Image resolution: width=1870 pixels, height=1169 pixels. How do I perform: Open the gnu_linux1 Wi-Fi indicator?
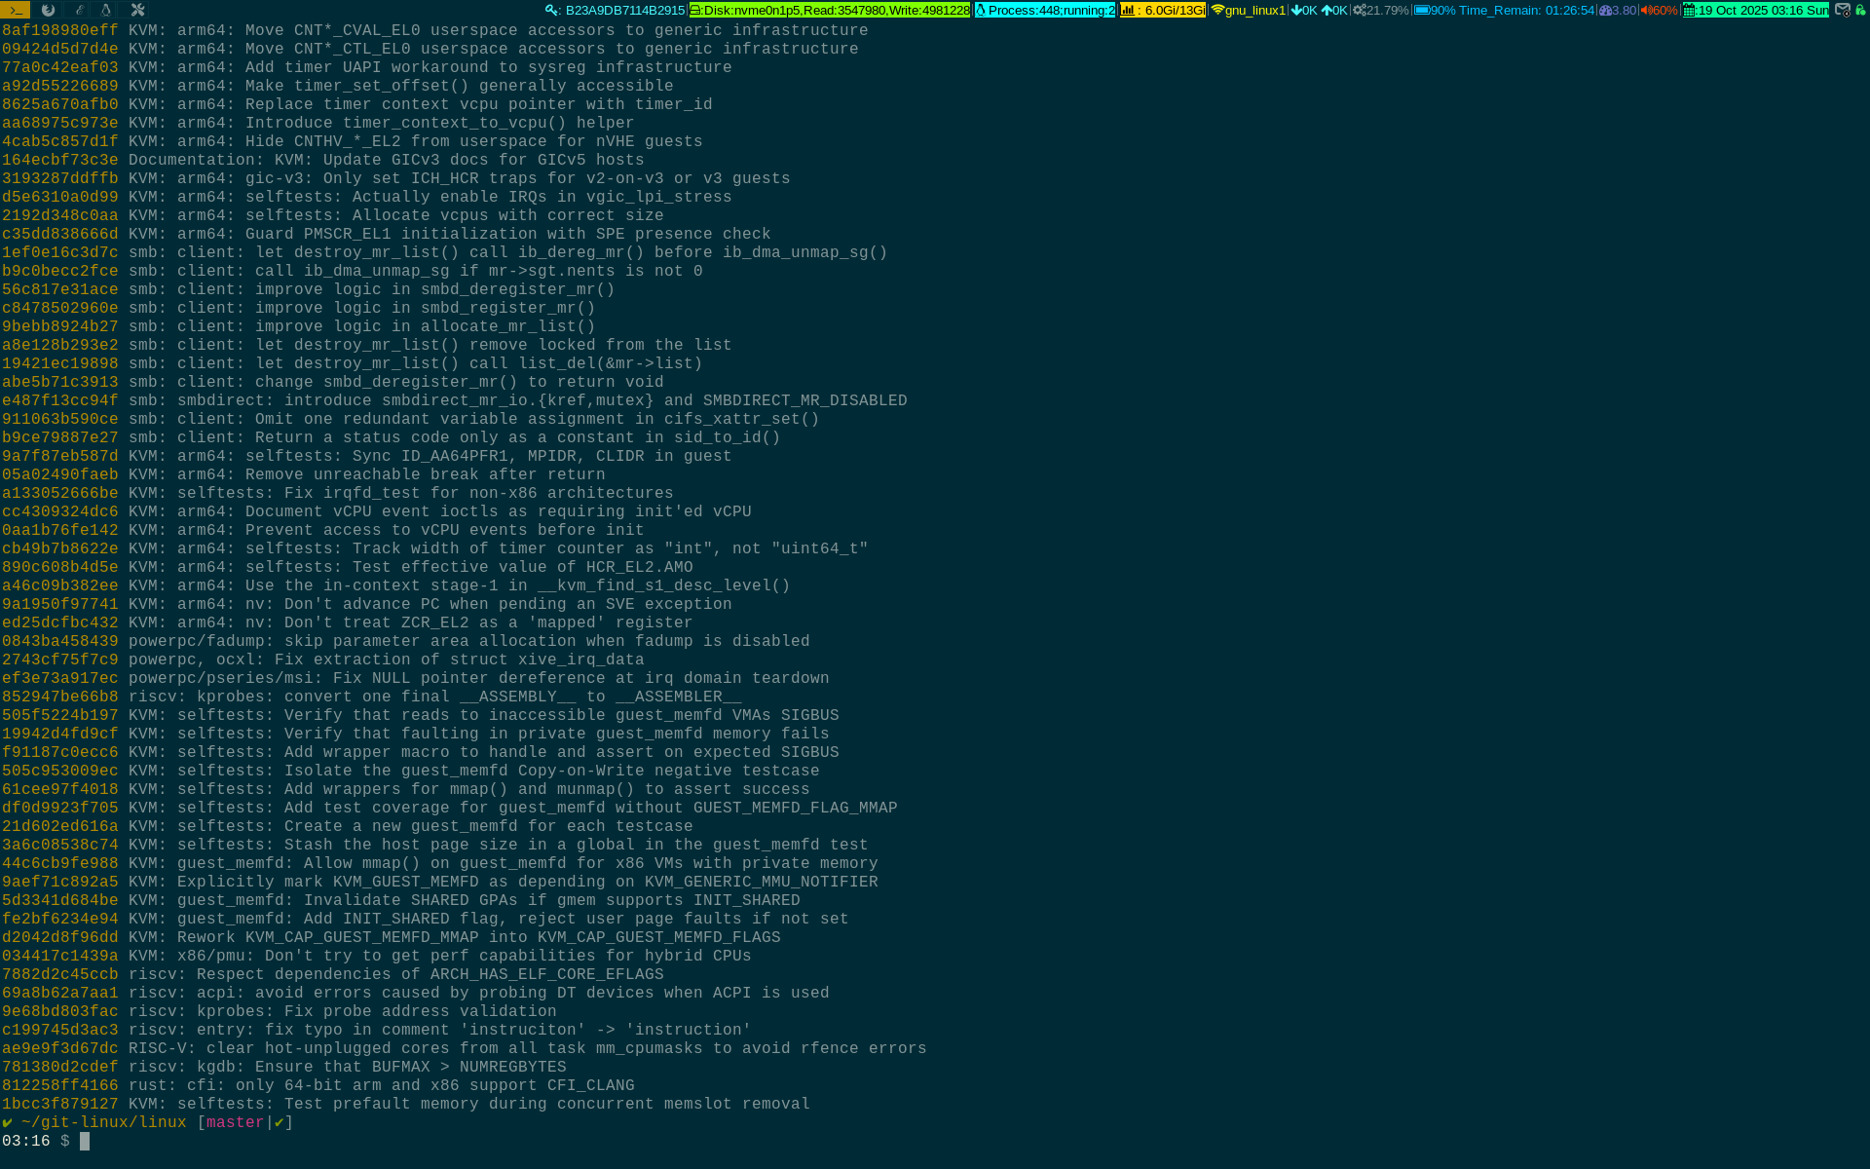pyautogui.click(x=1248, y=10)
